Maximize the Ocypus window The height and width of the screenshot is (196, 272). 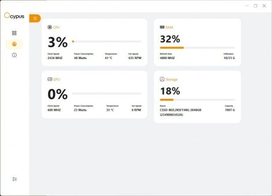coord(256,6)
